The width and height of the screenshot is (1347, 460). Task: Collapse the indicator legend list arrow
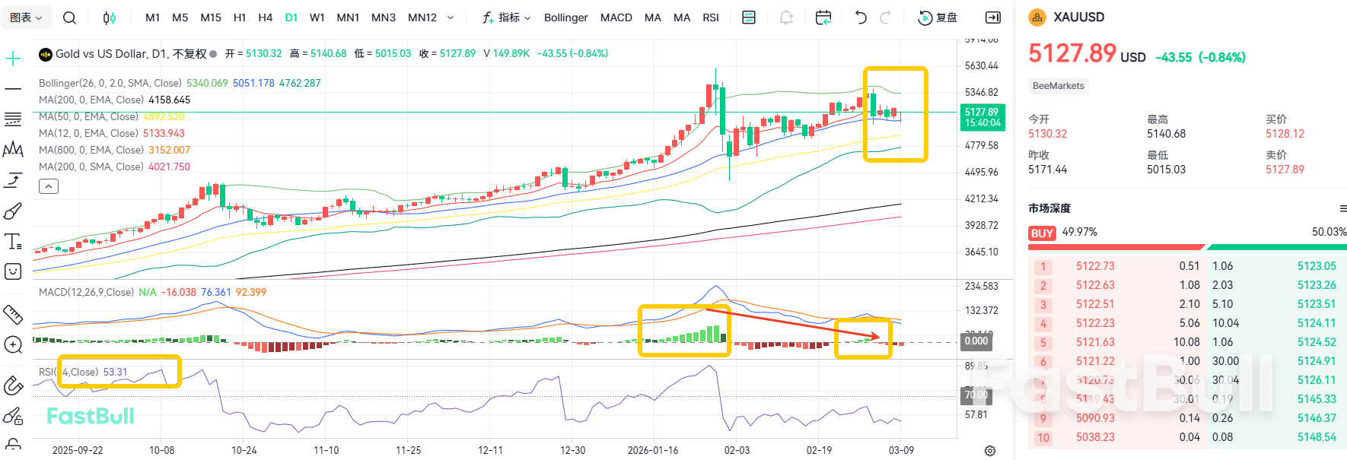click(x=49, y=186)
